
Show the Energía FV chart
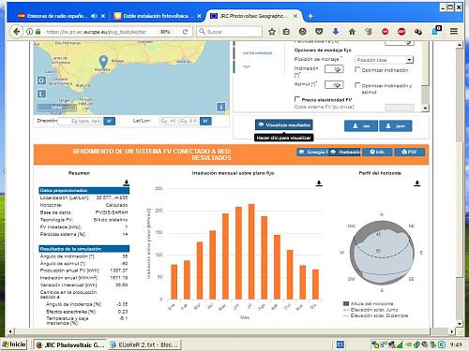pos(312,152)
